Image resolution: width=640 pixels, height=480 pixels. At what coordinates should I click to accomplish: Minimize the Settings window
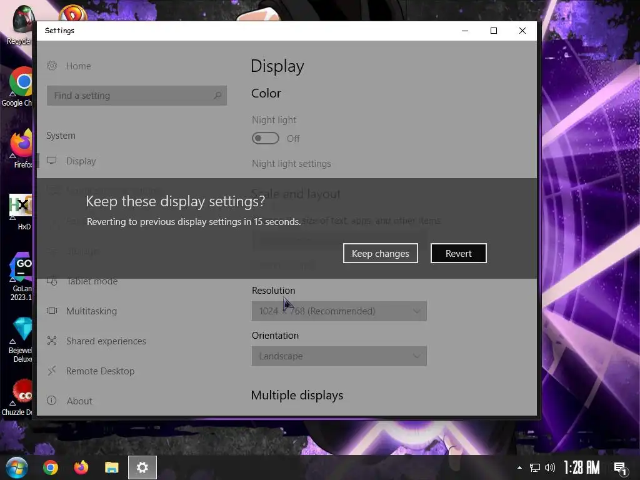point(465,31)
